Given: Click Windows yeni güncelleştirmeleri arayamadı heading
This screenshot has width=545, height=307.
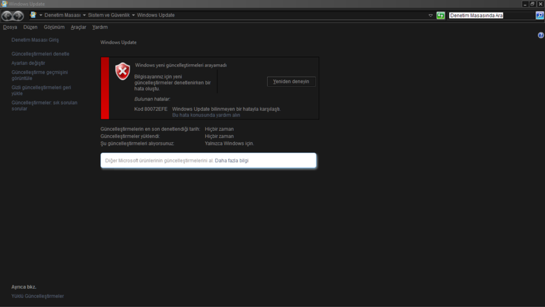Looking at the screenshot, I should coord(180,65).
